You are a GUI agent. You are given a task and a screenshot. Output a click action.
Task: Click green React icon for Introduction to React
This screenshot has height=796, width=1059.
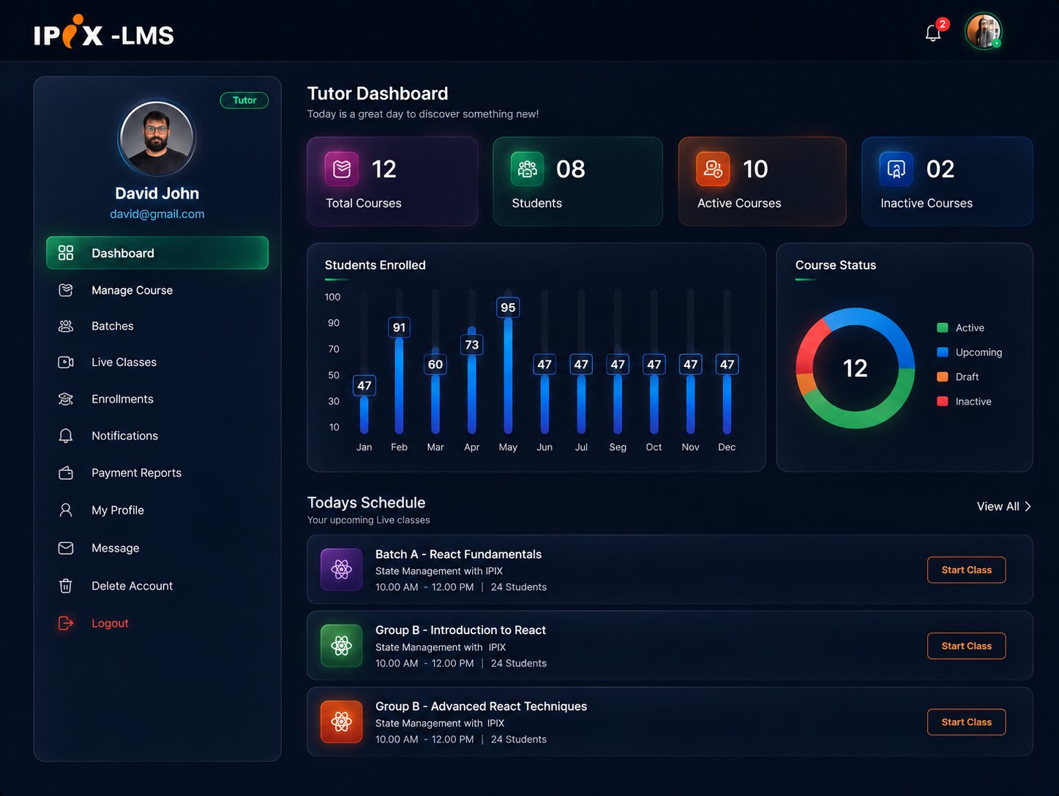pyautogui.click(x=342, y=646)
